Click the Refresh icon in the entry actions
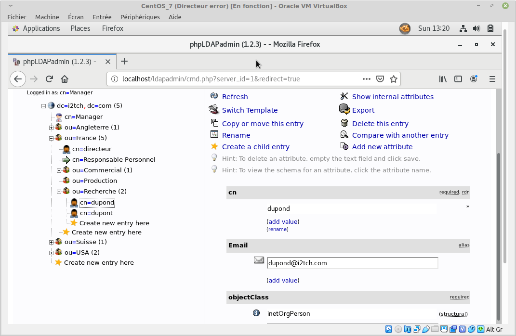Screen dimensions: 516x336 pyautogui.click(x=214, y=96)
